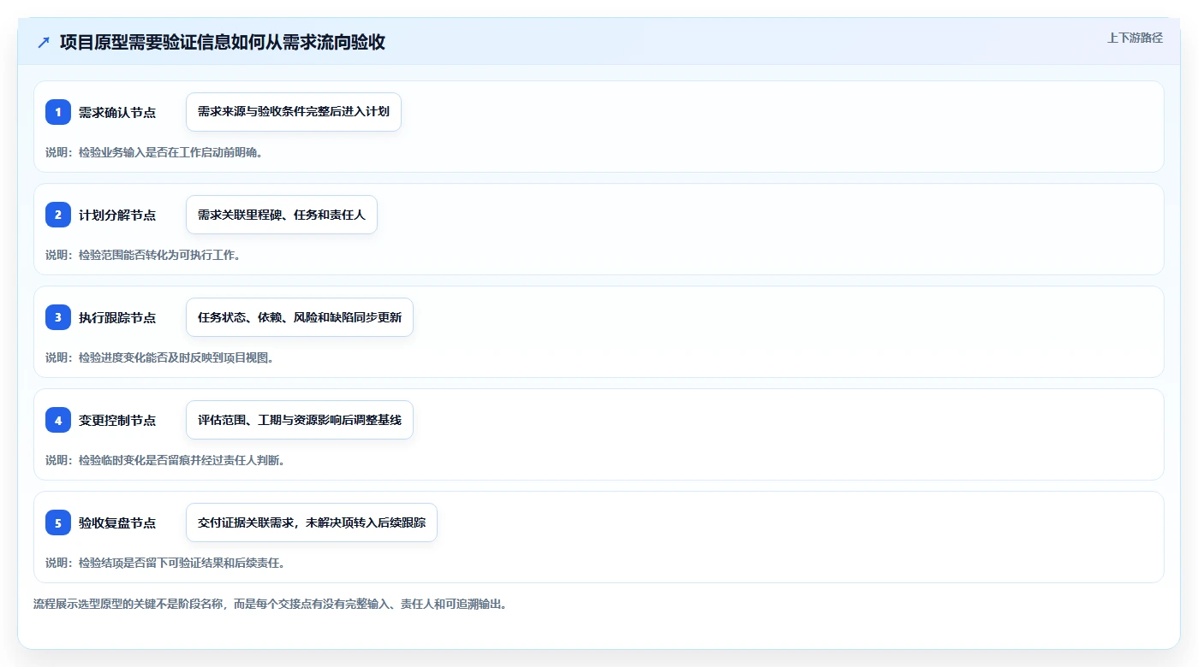Open the 评估范围、工期与资源影响后调整基线 chip
Viewport: 1198px width, 667px height.
[x=300, y=420]
